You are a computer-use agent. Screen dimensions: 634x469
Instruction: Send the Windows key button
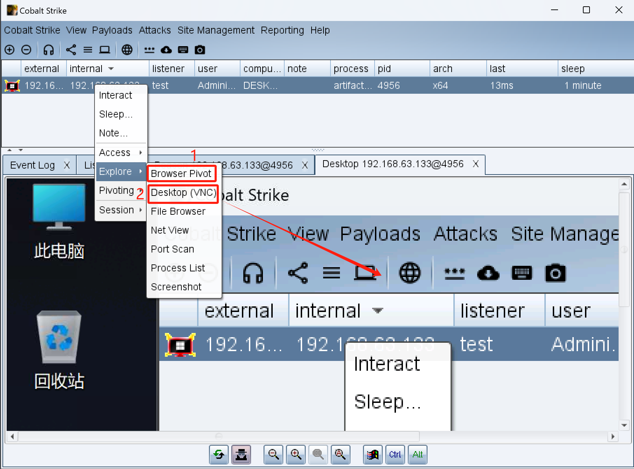[373, 454]
